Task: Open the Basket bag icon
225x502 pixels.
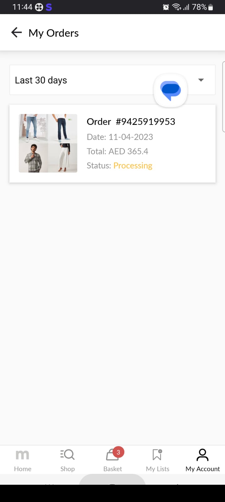Action: (x=112, y=455)
